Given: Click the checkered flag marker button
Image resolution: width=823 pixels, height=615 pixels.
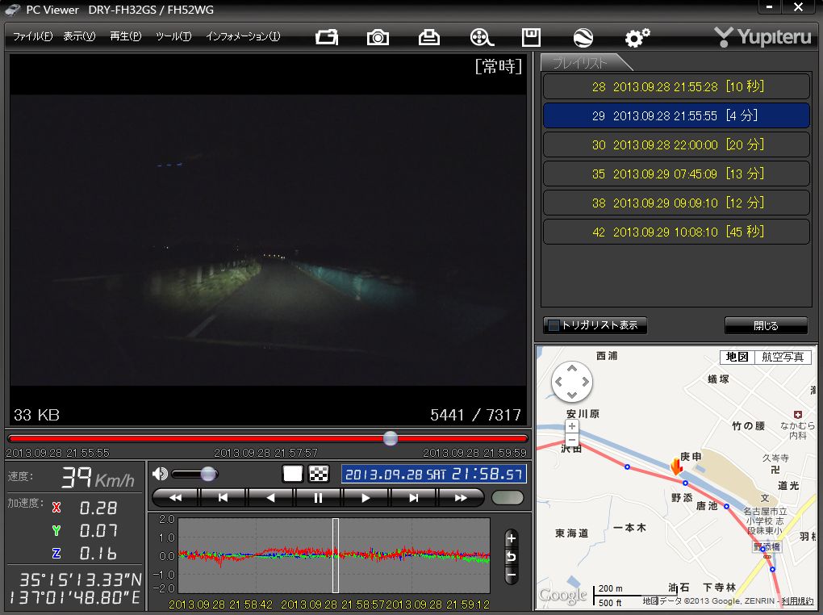Looking at the screenshot, I should pos(319,474).
